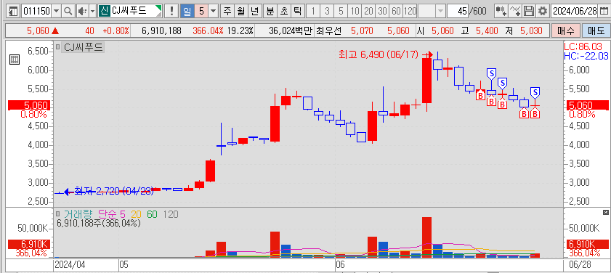
Task: Click the pink 5 period value next to 일
Action: point(201,11)
